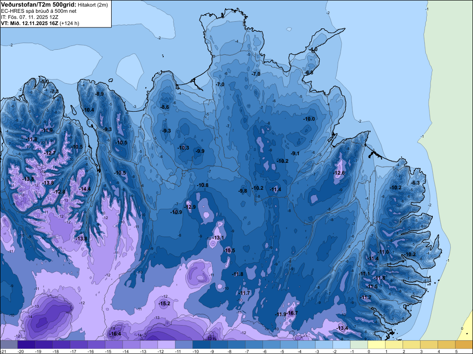
Task: Click the -12.9 temperature value on the map
Action: click(190, 207)
